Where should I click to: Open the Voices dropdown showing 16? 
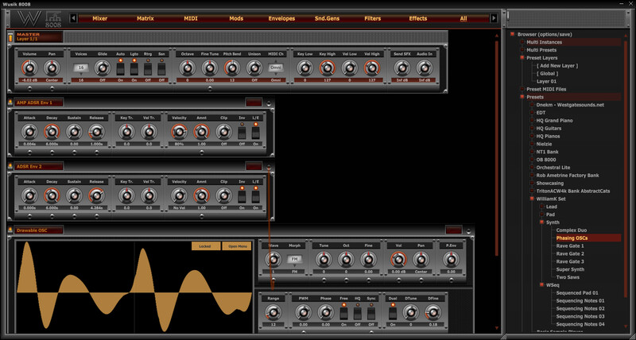click(81, 68)
